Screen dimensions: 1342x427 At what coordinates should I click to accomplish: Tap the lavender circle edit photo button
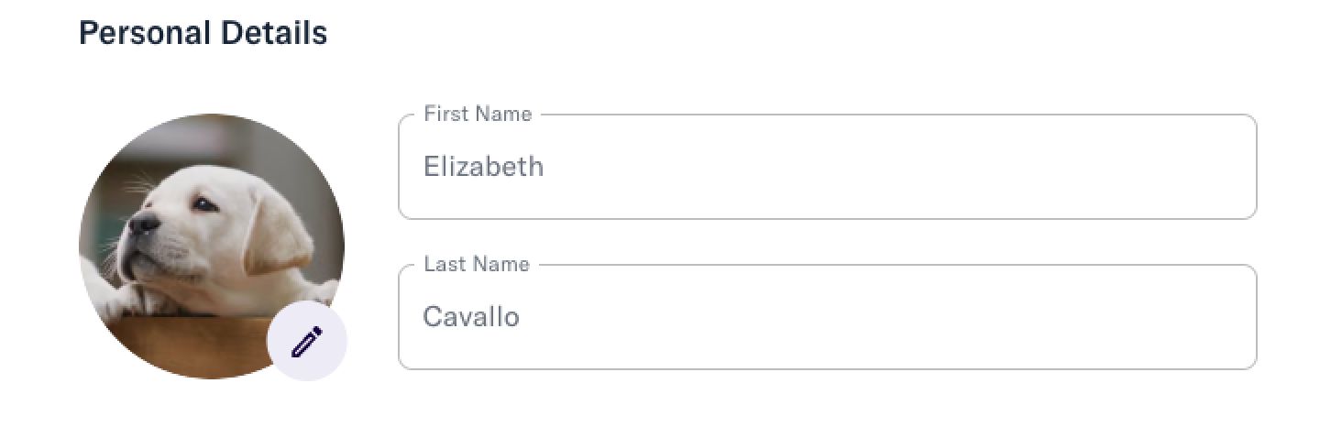point(307,341)
